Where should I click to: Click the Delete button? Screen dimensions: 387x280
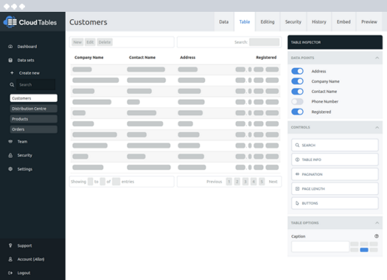coord(105,42)
